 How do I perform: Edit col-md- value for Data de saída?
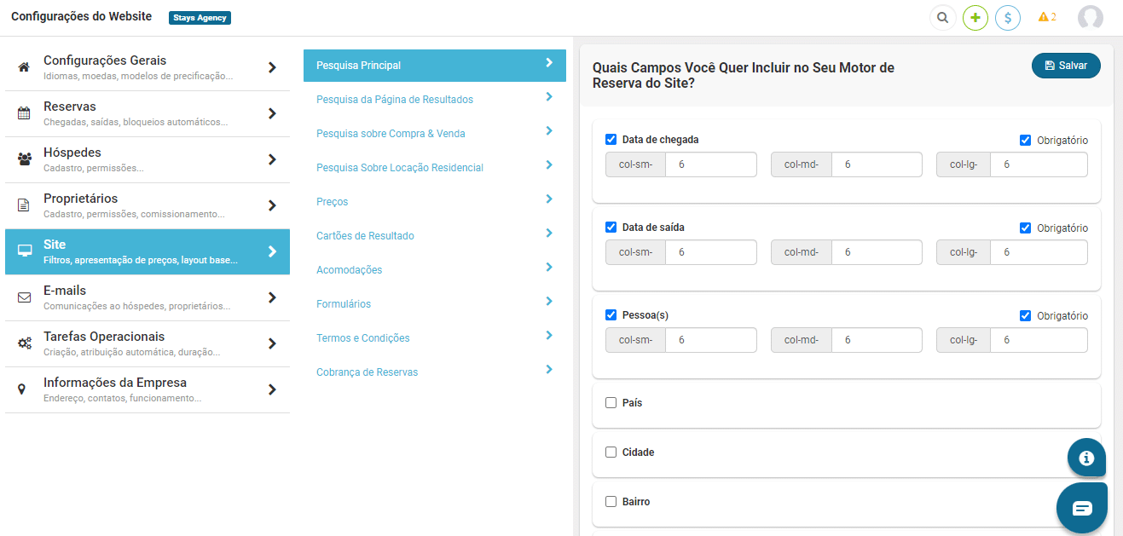click(877, 252)
